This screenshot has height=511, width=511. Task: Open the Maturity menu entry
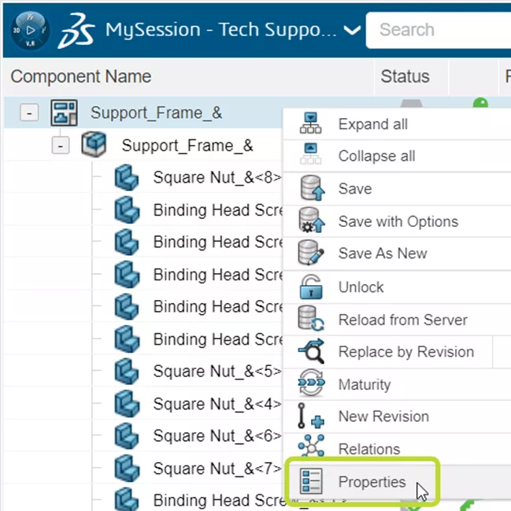pos(364,385)
